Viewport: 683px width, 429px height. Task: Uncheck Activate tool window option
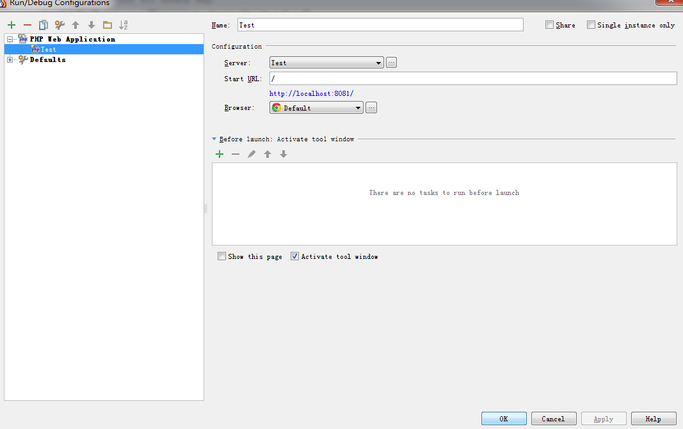(294, 256)
